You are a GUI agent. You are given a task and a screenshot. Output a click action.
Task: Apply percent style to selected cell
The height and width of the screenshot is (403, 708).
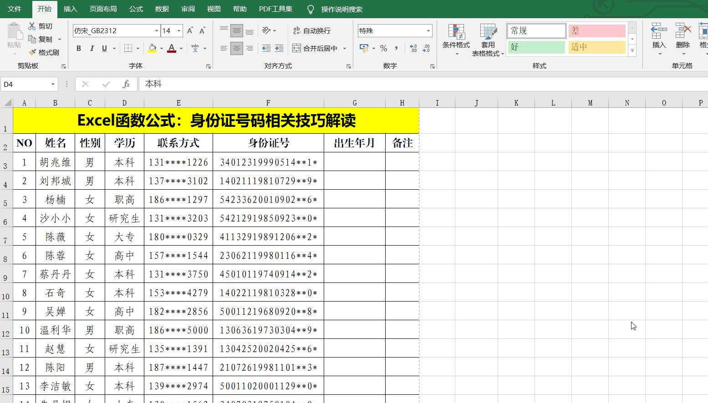384,47
